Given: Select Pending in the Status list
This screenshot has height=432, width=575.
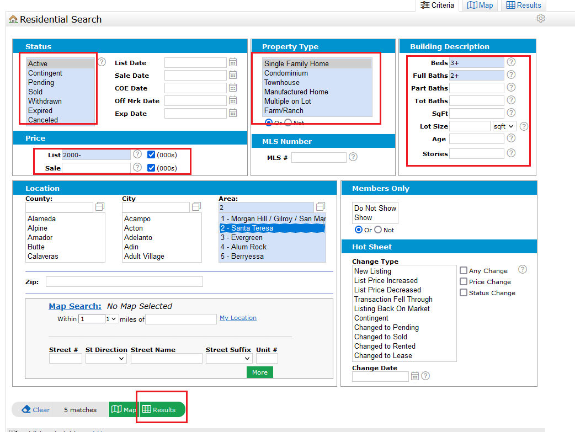Looking at the screenshot, I should 60,83.
